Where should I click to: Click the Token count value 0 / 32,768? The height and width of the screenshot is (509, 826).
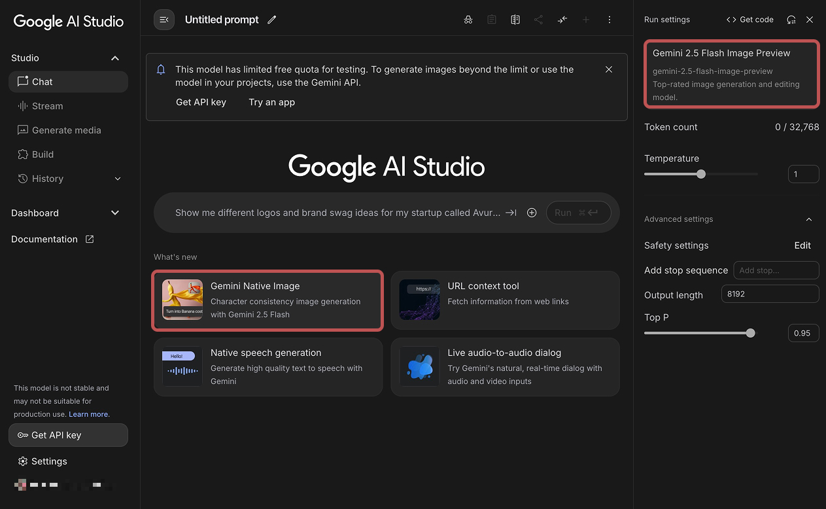(x=797, y=127)
